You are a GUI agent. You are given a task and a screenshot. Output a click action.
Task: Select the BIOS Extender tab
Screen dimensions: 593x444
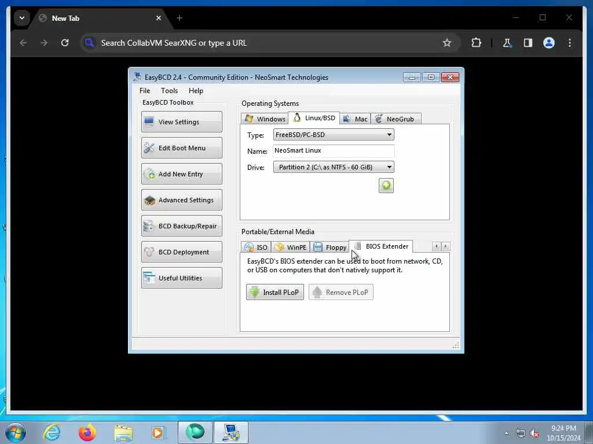[381, 246]
